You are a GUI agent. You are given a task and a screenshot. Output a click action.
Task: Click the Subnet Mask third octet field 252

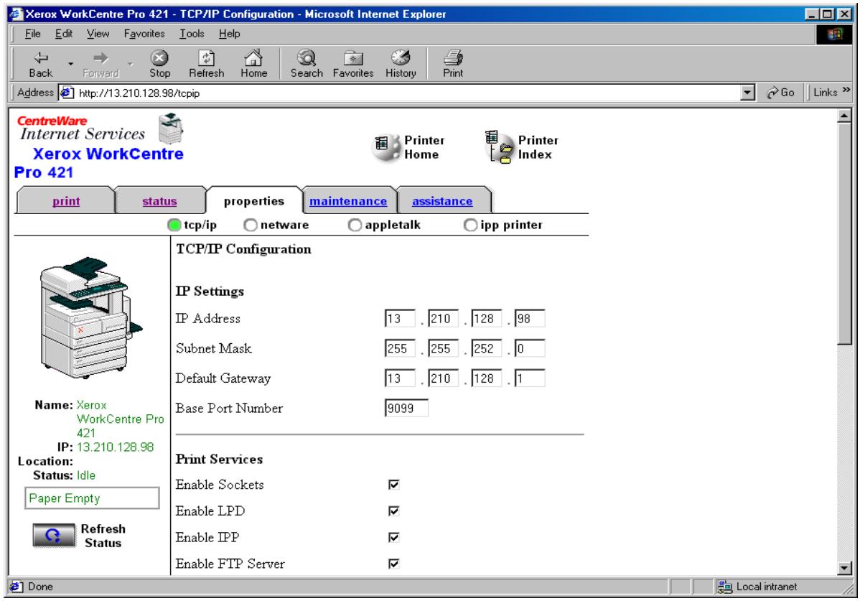click(486, 348)
